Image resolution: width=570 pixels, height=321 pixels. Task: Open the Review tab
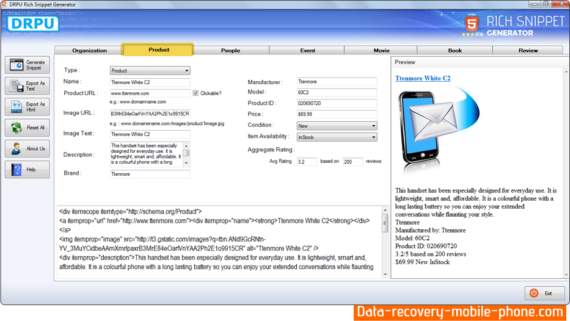tap(528, 51)
